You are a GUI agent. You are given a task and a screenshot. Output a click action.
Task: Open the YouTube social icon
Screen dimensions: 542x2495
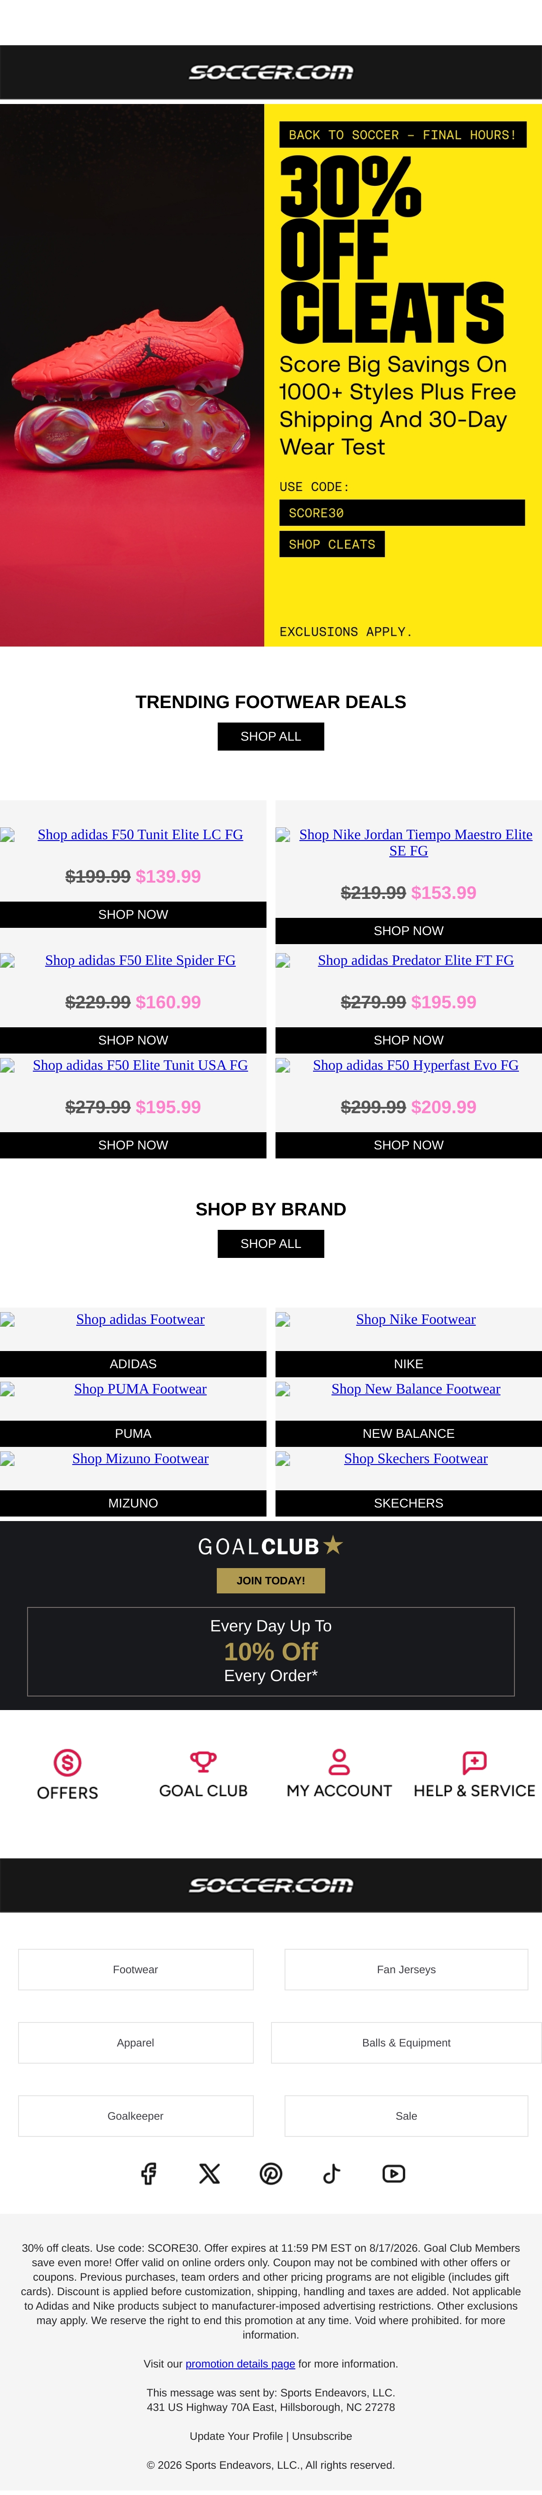394,2174
